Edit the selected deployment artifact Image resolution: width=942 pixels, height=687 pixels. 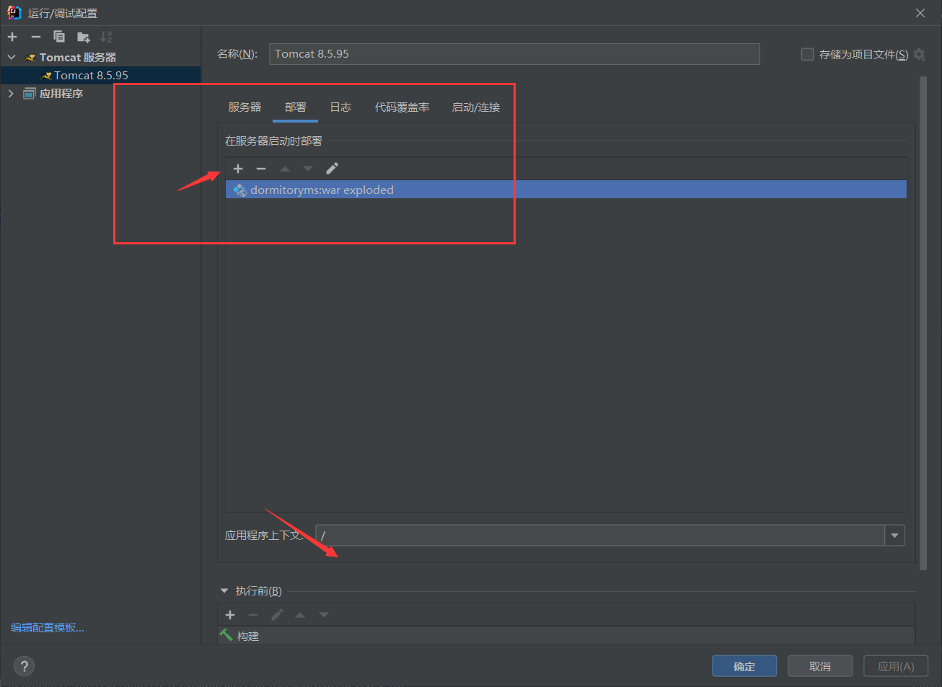click(x=332, y=169)
